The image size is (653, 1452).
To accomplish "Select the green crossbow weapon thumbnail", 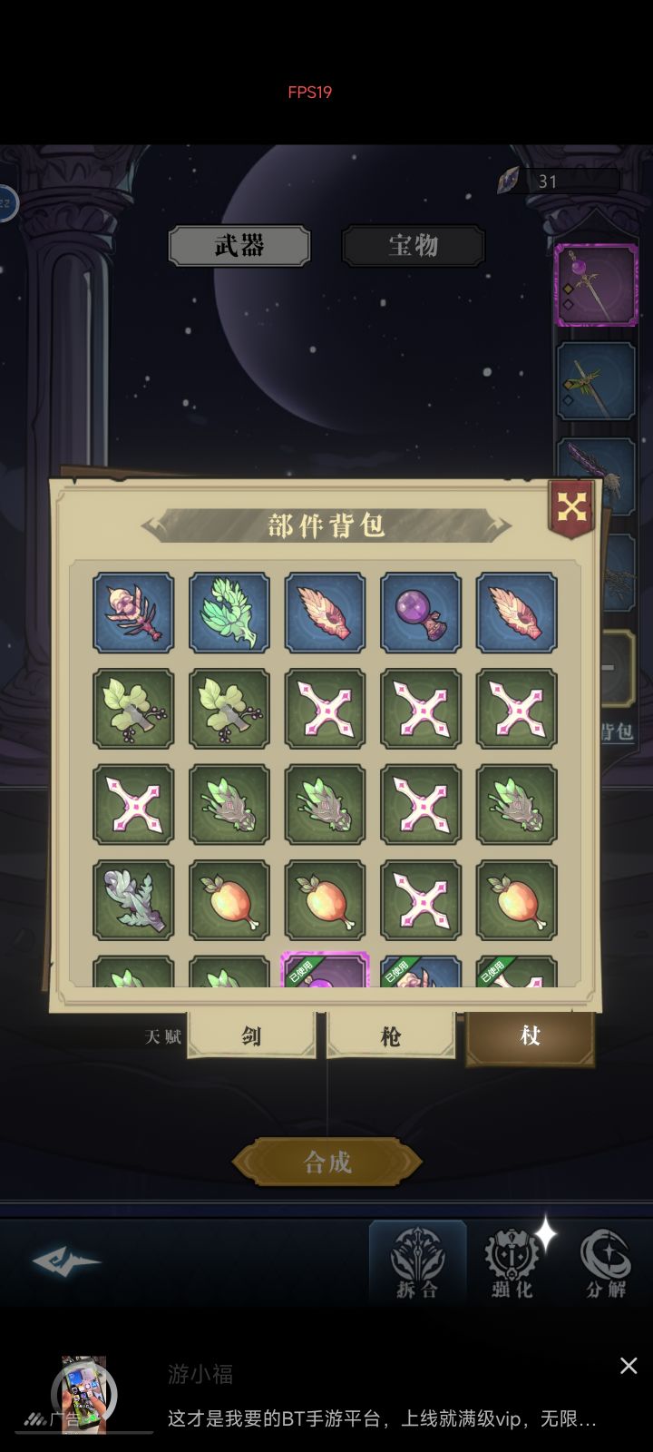I will pyautogui.click(x=596, y=381).
